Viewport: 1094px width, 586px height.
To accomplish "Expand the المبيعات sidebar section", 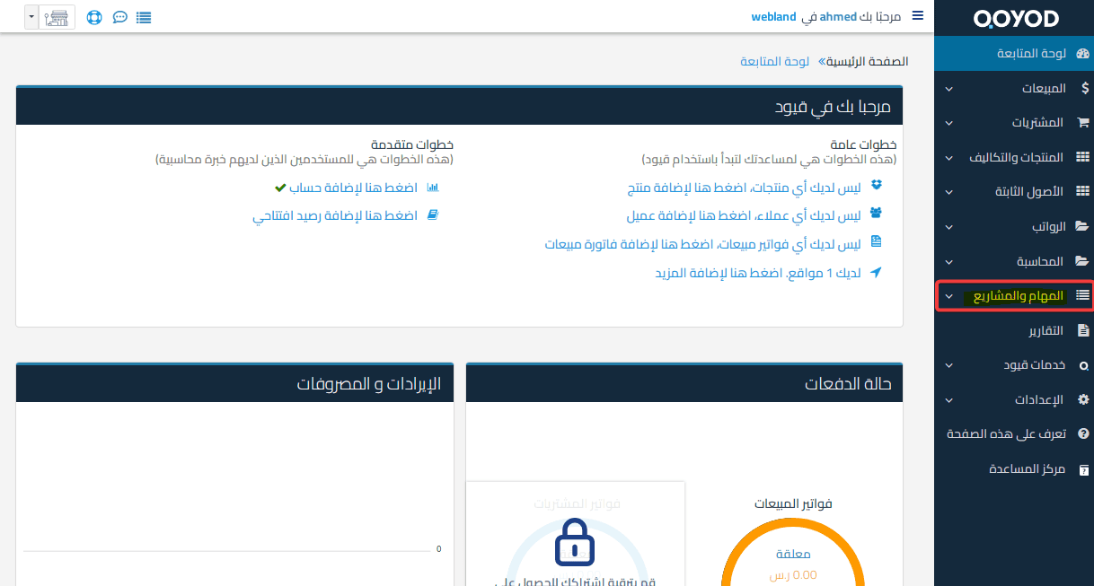I will pyautogui.click(x=1042, y=88).
